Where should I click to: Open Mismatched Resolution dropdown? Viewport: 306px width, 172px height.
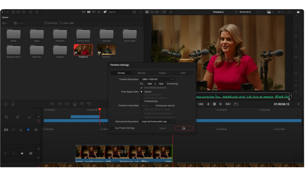click(157, 122)
